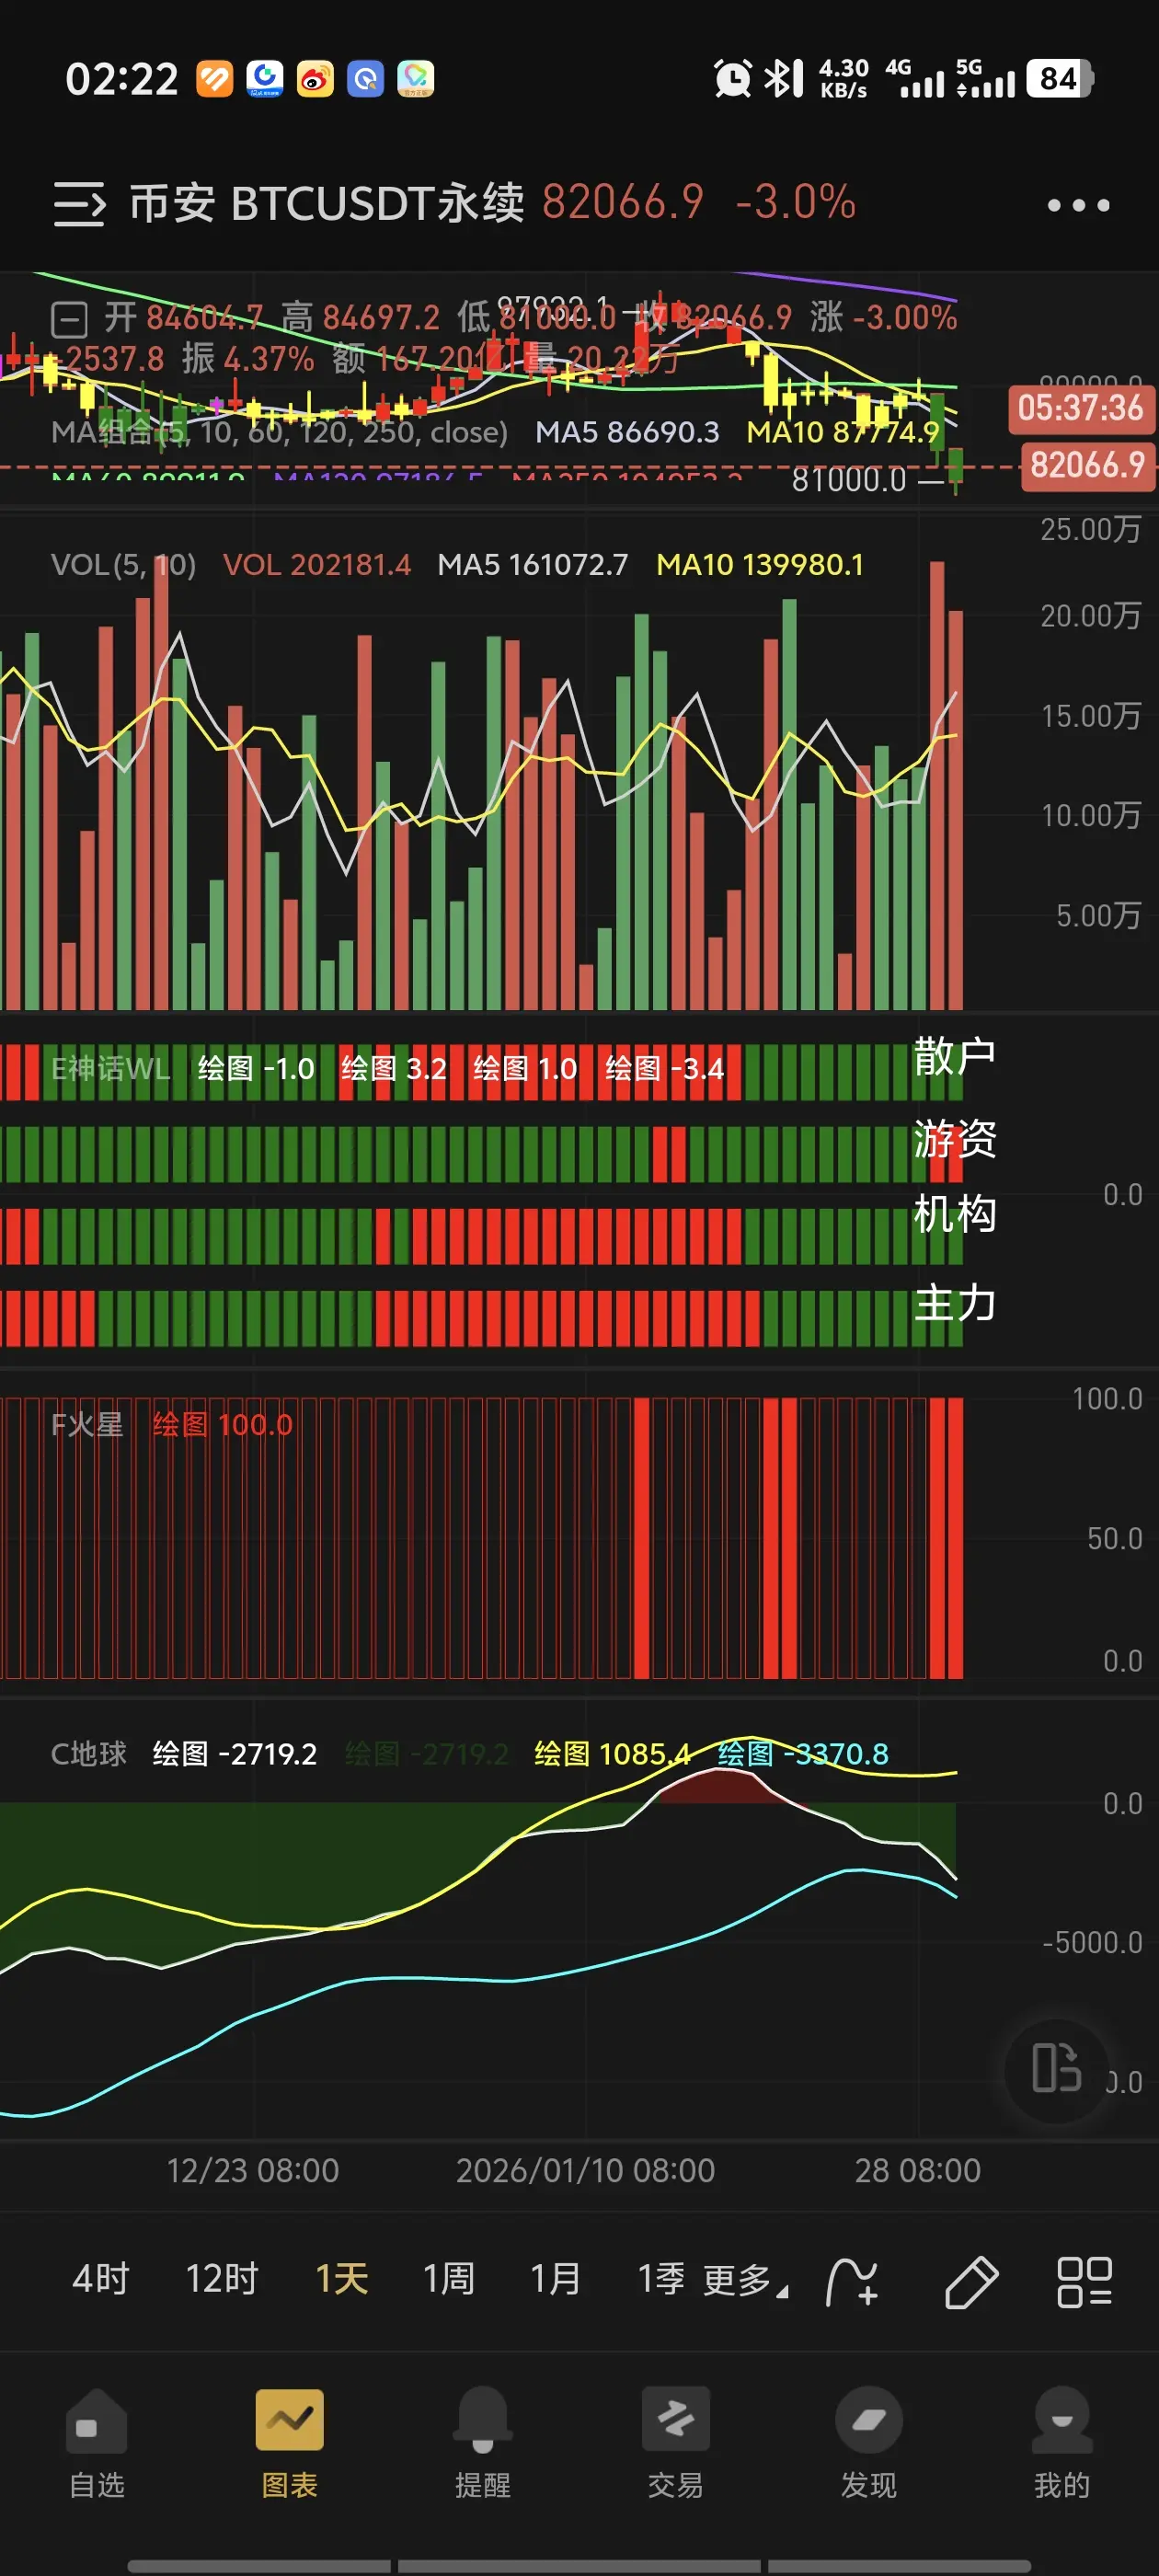The image size is (1159, 2576).
Task: Tap the 绘图 -3370.8 cyan value
Action: (803, 1754)
